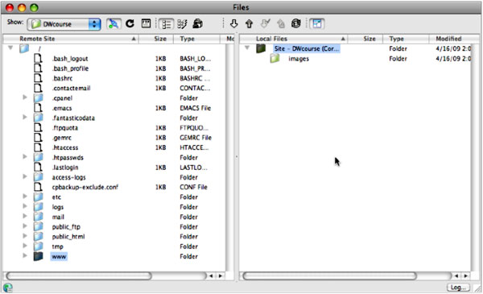This screenshot has width=483, height=294.
Task: Sort remote files by Type header
Action: [x=196, y=39]
